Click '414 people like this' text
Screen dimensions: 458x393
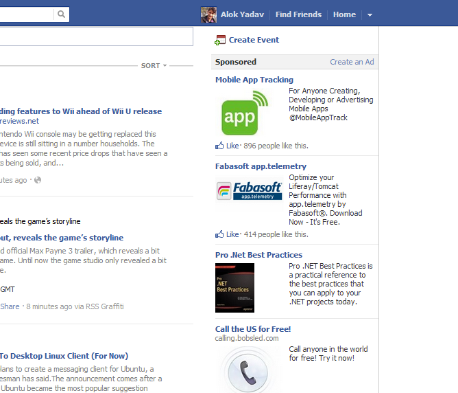pos(276,234)
